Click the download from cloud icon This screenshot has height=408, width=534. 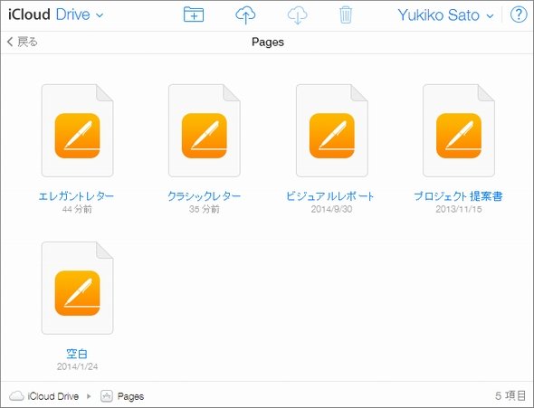click(x=297, y=15)
